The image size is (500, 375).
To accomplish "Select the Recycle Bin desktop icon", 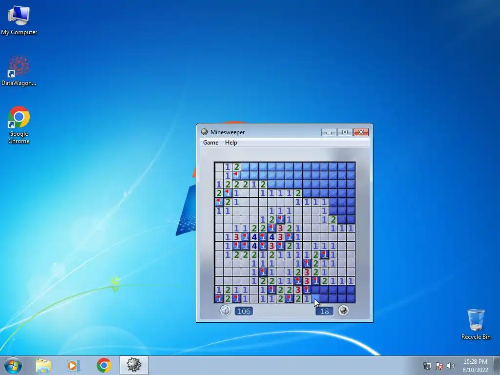I will [x=476, y=324].
